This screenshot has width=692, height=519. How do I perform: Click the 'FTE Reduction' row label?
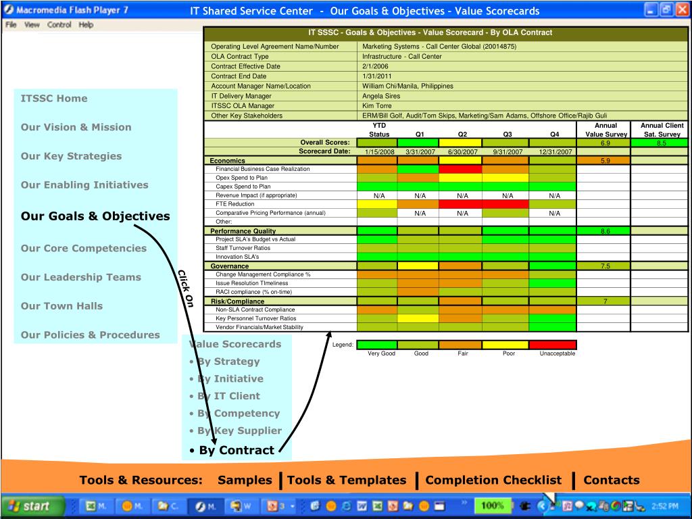pyautogui.click(x=234, y=204)
